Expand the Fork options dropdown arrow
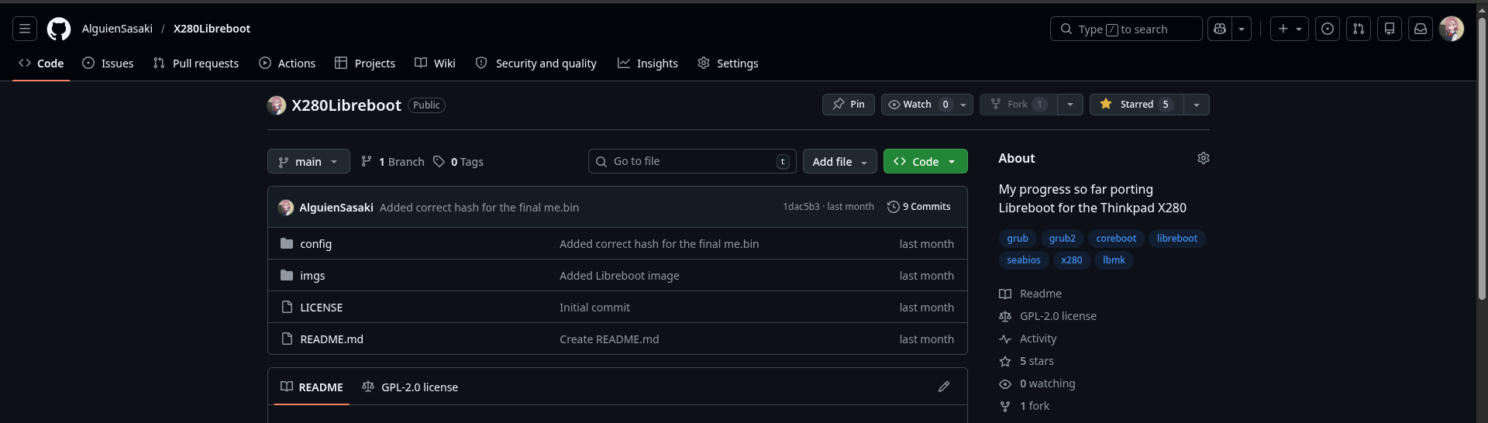1488x423 pixels. pos(1070,105)
